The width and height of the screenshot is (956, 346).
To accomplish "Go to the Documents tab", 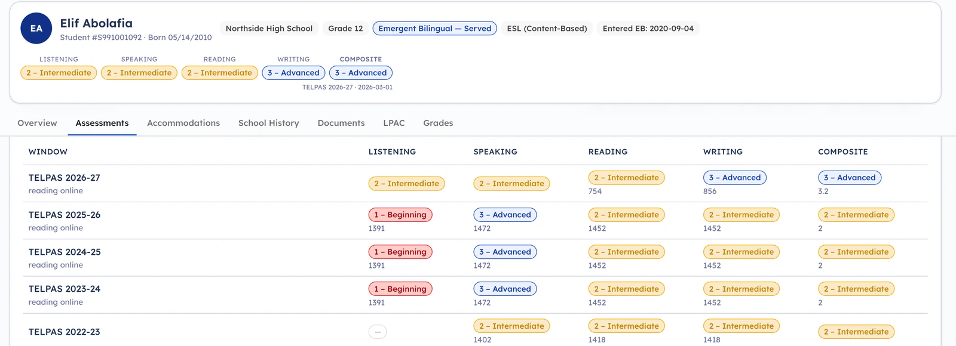I will point(341,123).
